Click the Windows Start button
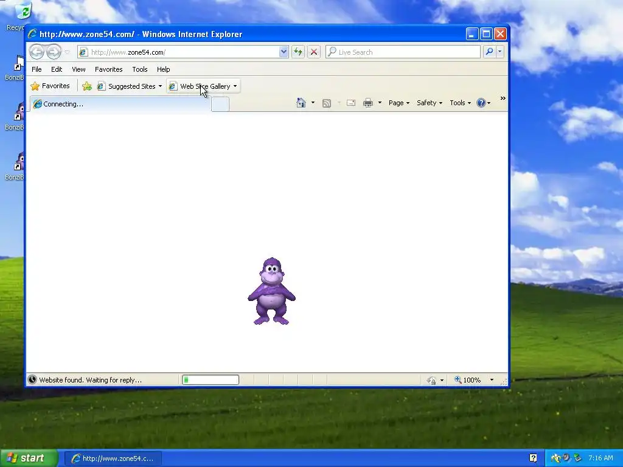Screen dimensions: 623x467 click(x=29, y=458)
